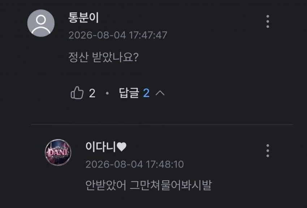Image resolution: width=307 pixels, height=208 pixels.
Task: Open the 통분이 username
Action: [83, 17]
